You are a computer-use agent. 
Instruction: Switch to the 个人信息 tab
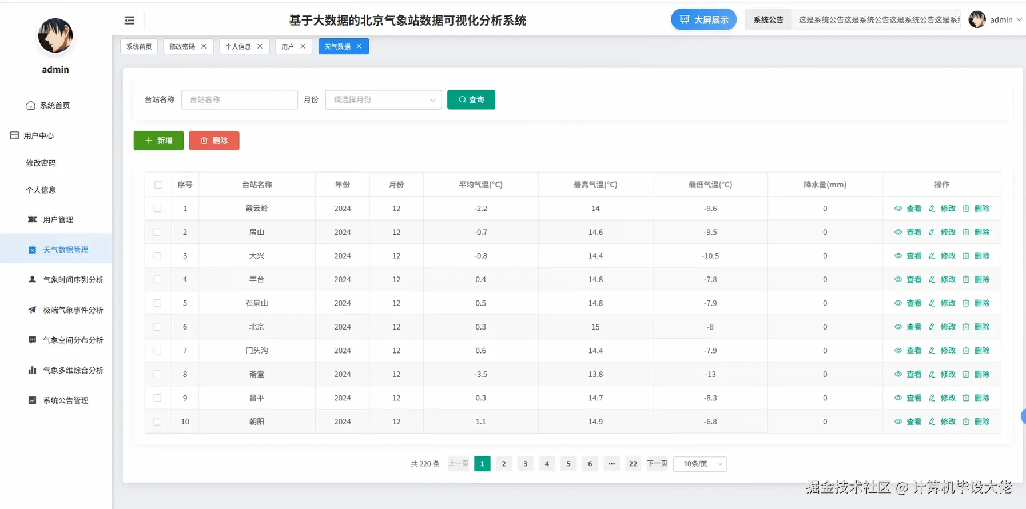(238, 46)
